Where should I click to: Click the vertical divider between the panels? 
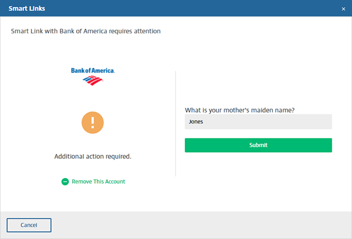point(176,123)
